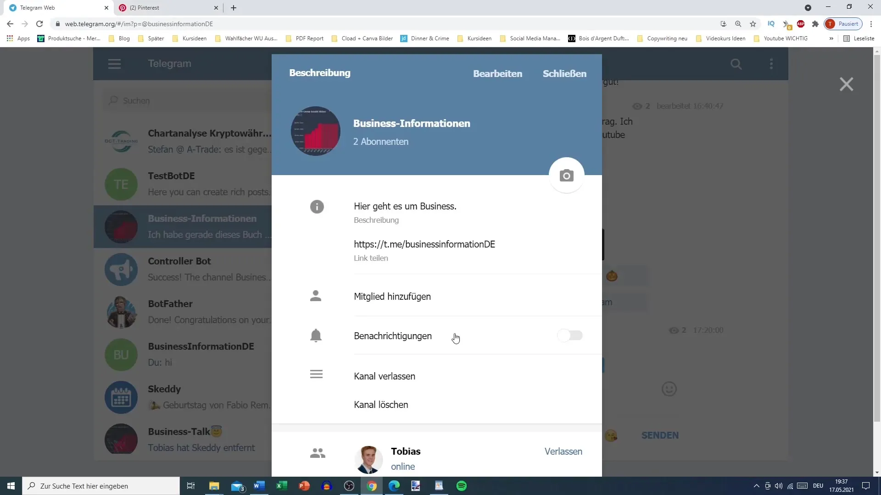
Task: Open the Blog bookmark folder
Action: 119,38
